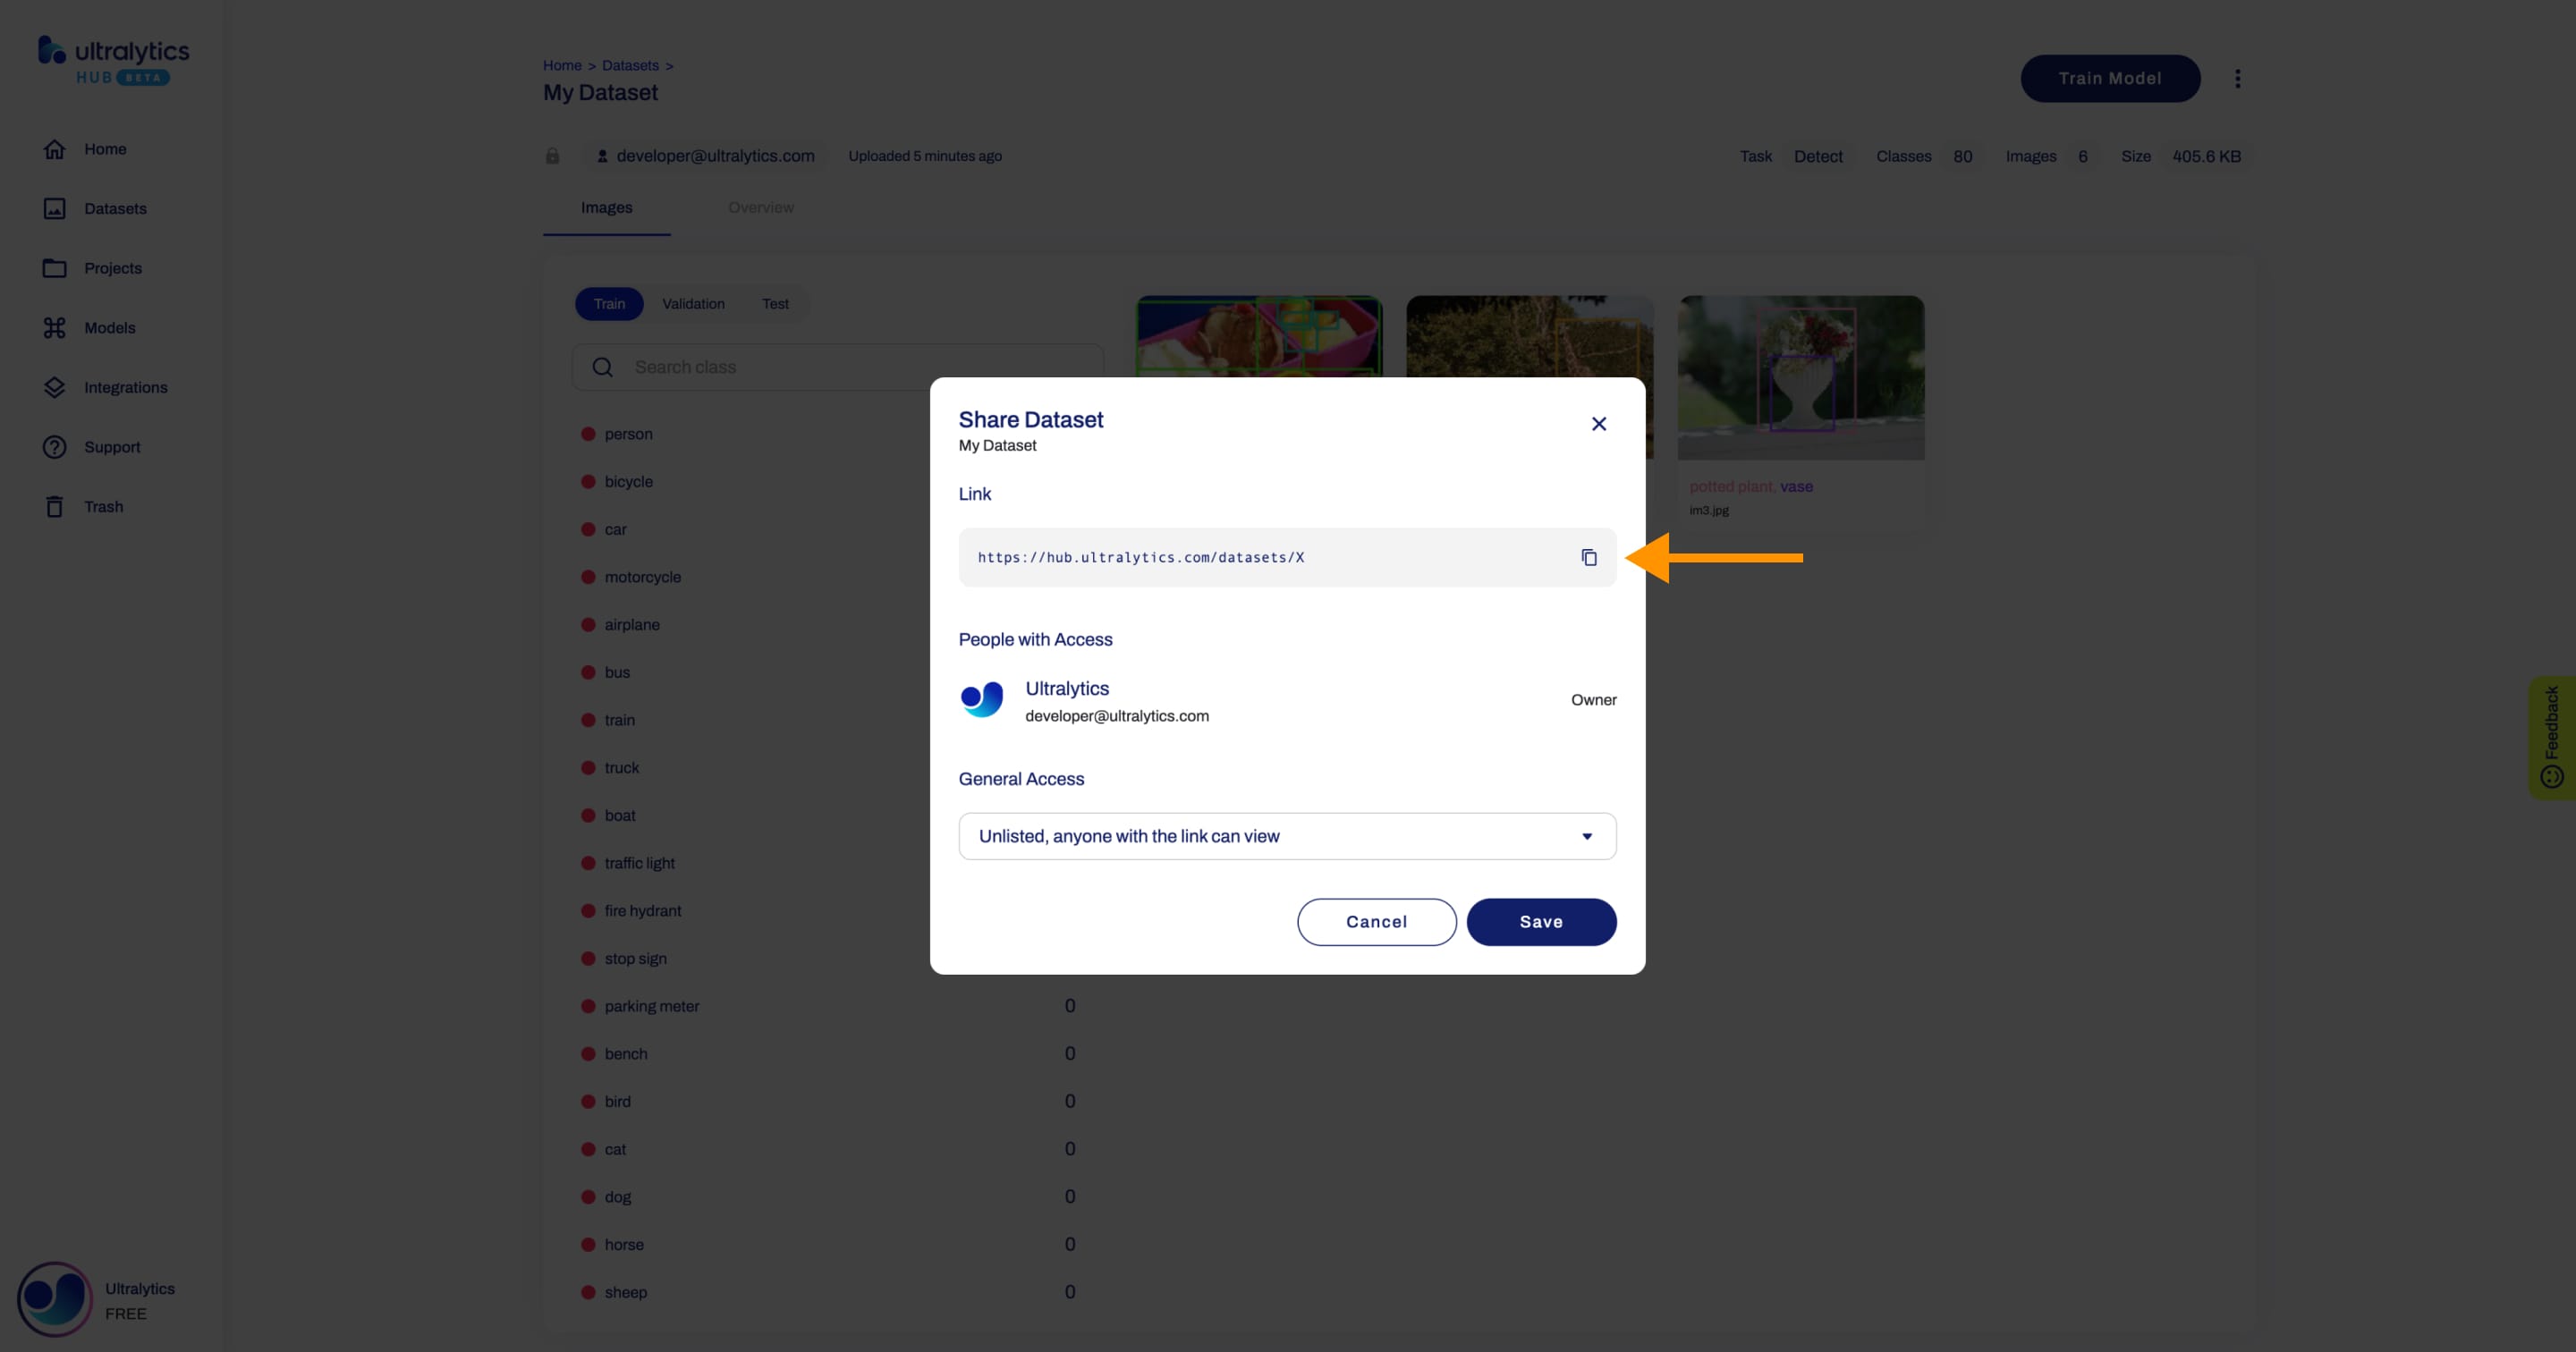Screen dimensions: 2576x1352
Task: Select the Test split tab
Action: [x=774, y=305]
